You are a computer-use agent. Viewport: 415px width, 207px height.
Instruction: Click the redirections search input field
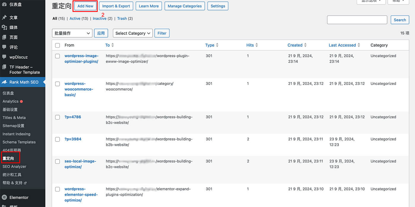pos(357,20)
